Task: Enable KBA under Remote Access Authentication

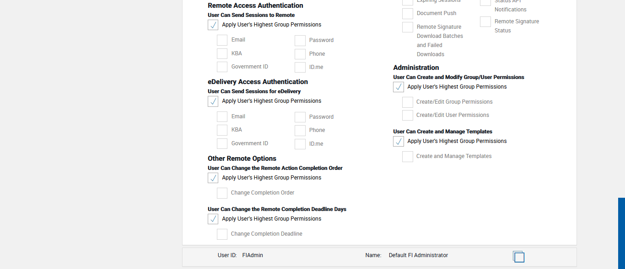Action: tap(222, 54)
